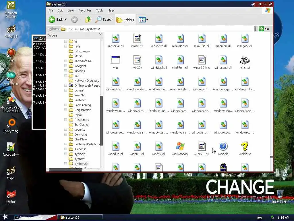Click the Folders pane horizontal scrollbar thumb
This screenshot has height=221, width=294.
(x=65, y=170)
